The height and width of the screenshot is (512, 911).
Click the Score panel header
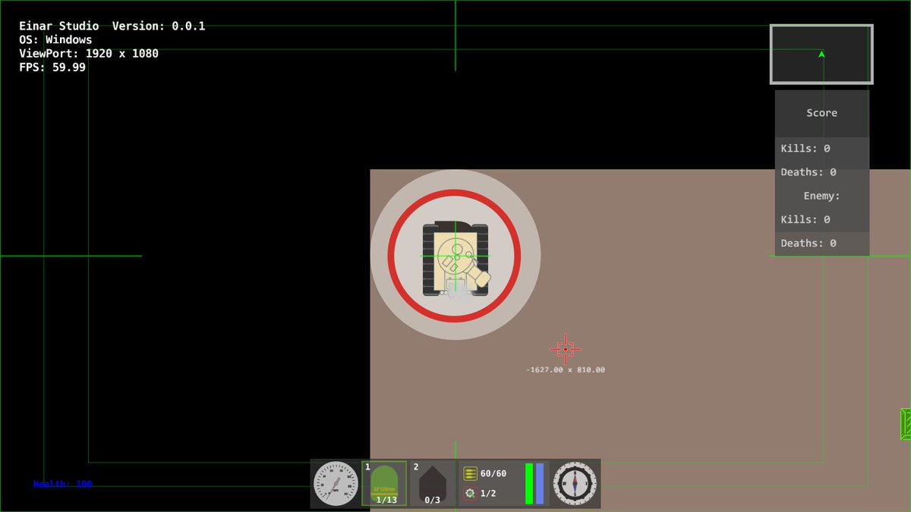821,113
